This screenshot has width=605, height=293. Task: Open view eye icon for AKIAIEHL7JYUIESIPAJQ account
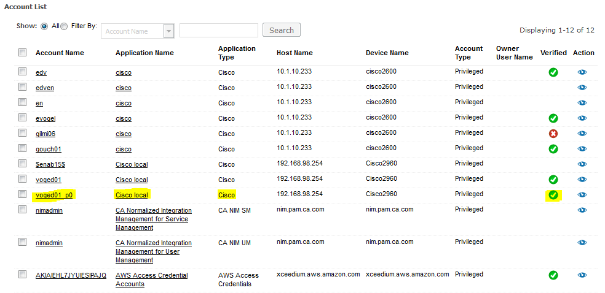[x=582, y=275]
